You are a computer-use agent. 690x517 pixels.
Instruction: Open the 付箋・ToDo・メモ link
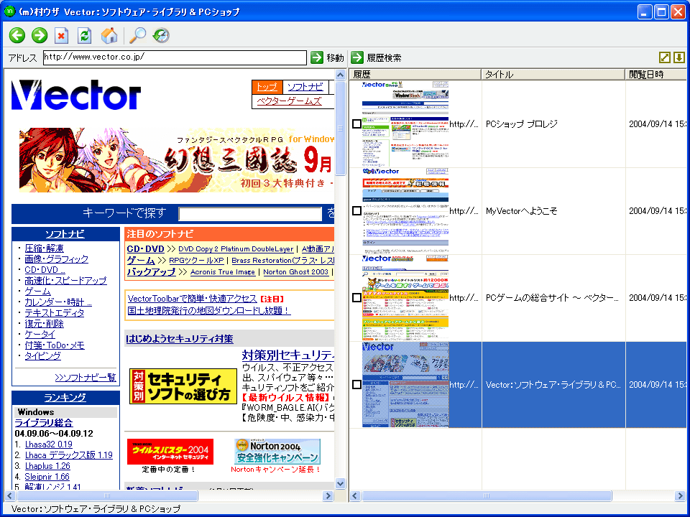(55, 345)
